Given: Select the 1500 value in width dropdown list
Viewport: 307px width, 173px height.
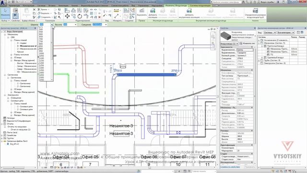Looking at the screenshot, I should point(41,77).
